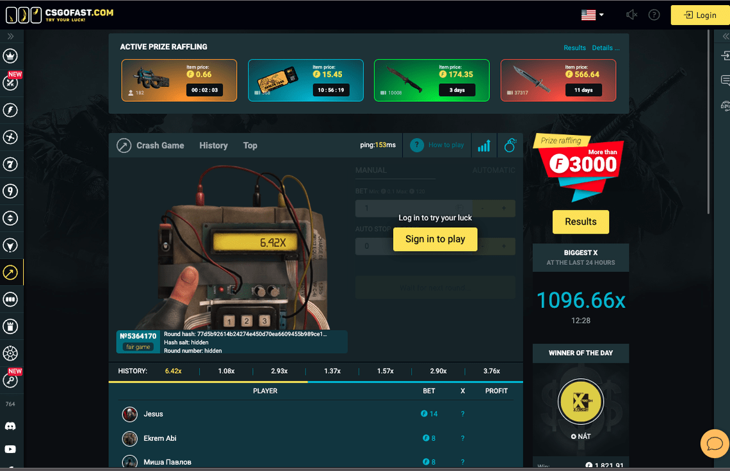This screenshot has width=730, height=471.
Task: Open the language selector flag dropdown
Action: (x=589, y=13)
